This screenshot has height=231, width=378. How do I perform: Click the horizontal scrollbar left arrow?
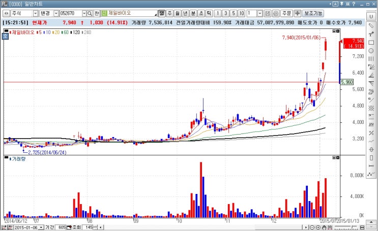tap(101, 227)
